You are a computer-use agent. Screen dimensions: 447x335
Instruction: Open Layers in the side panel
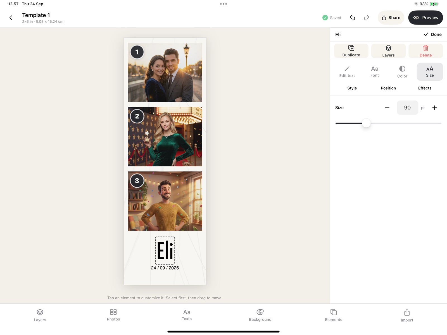(388, 51)
